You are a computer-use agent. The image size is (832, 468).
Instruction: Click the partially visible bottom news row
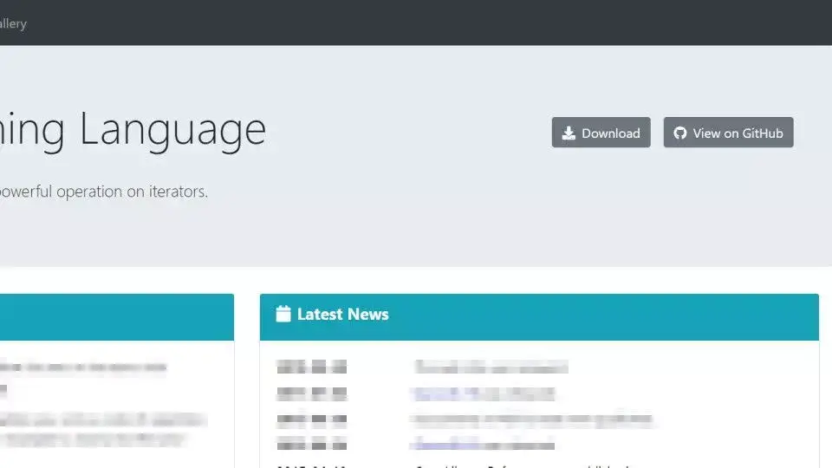pos(520,465)
